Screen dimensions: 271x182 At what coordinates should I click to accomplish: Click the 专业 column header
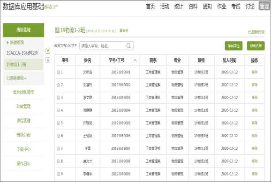(177, 60)
